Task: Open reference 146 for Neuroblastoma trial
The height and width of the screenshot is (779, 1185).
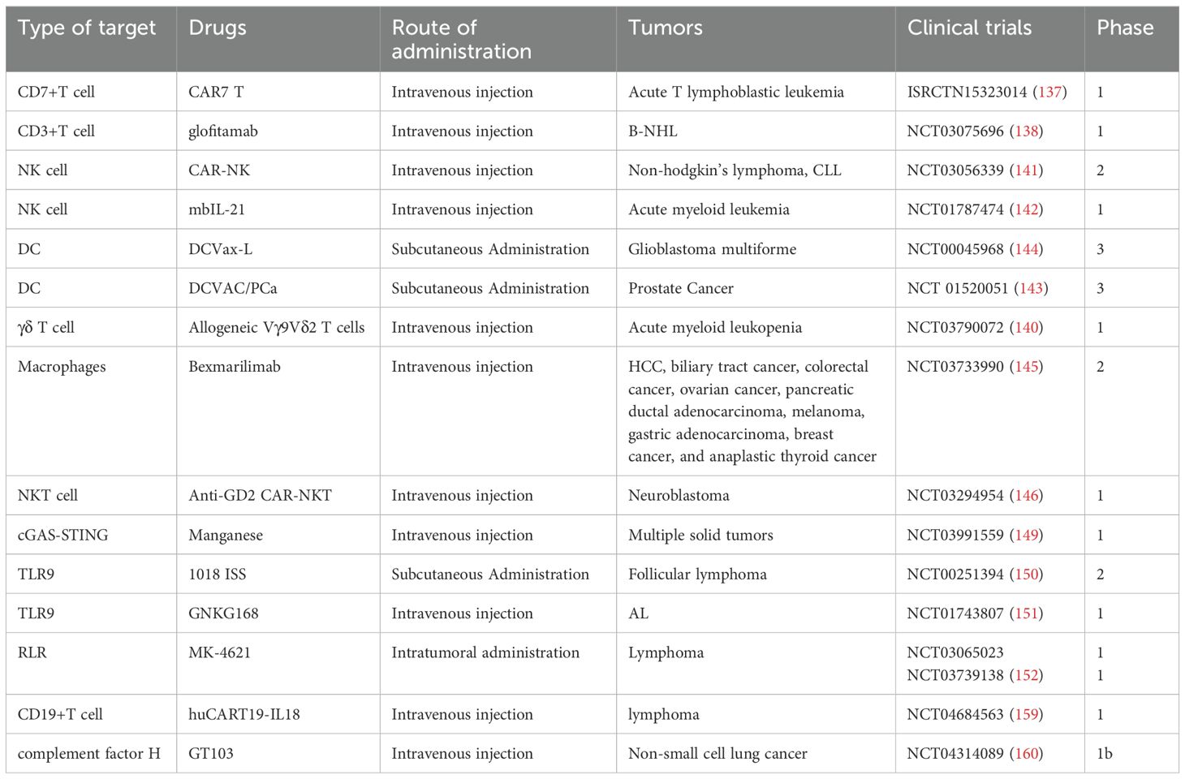Action: coord(1026,495)
